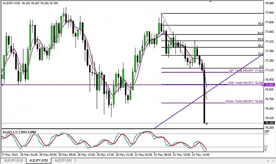
Task: Click the Stoch(5,3,3) indicator label
Action: pyautogui.click(x=19, y=132)
